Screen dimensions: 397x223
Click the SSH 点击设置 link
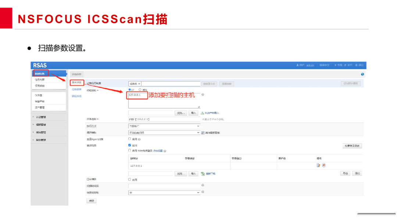coord(158,151)
